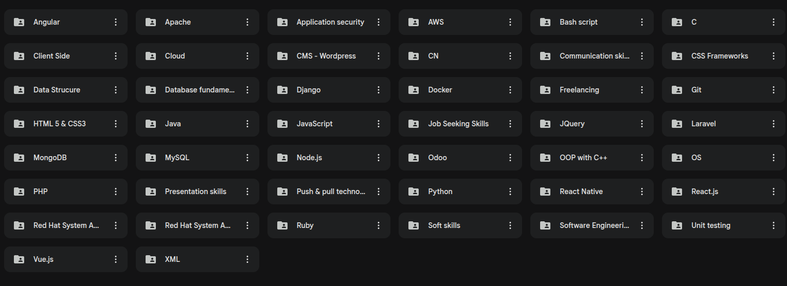Select the Job Seeking Skills folder
The width and height of the screenshot is (787, 286).
pyautogui.click(x=460, y=124)
